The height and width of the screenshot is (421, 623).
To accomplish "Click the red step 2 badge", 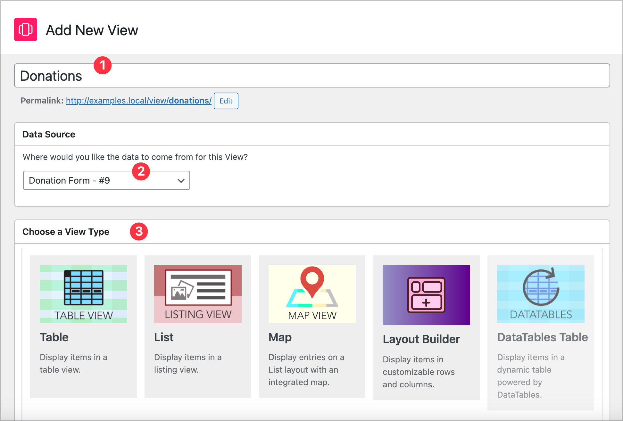I will pyautogui.click(x=141, y=171).
